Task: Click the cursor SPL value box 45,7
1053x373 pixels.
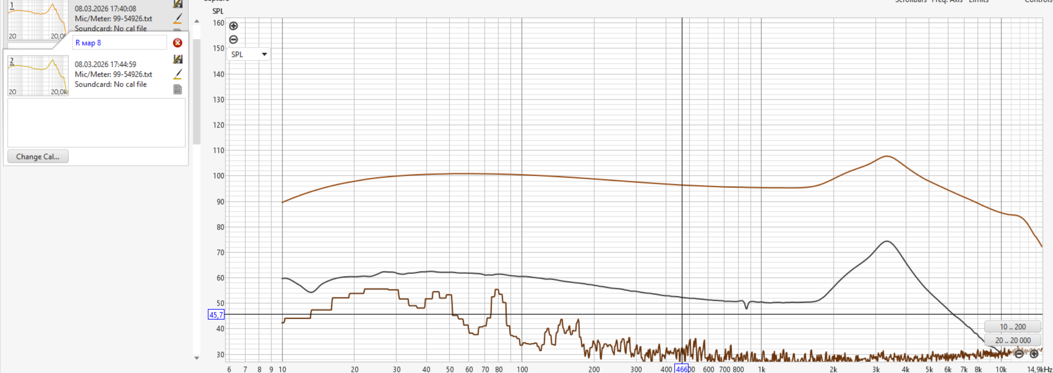Action: 216,315
